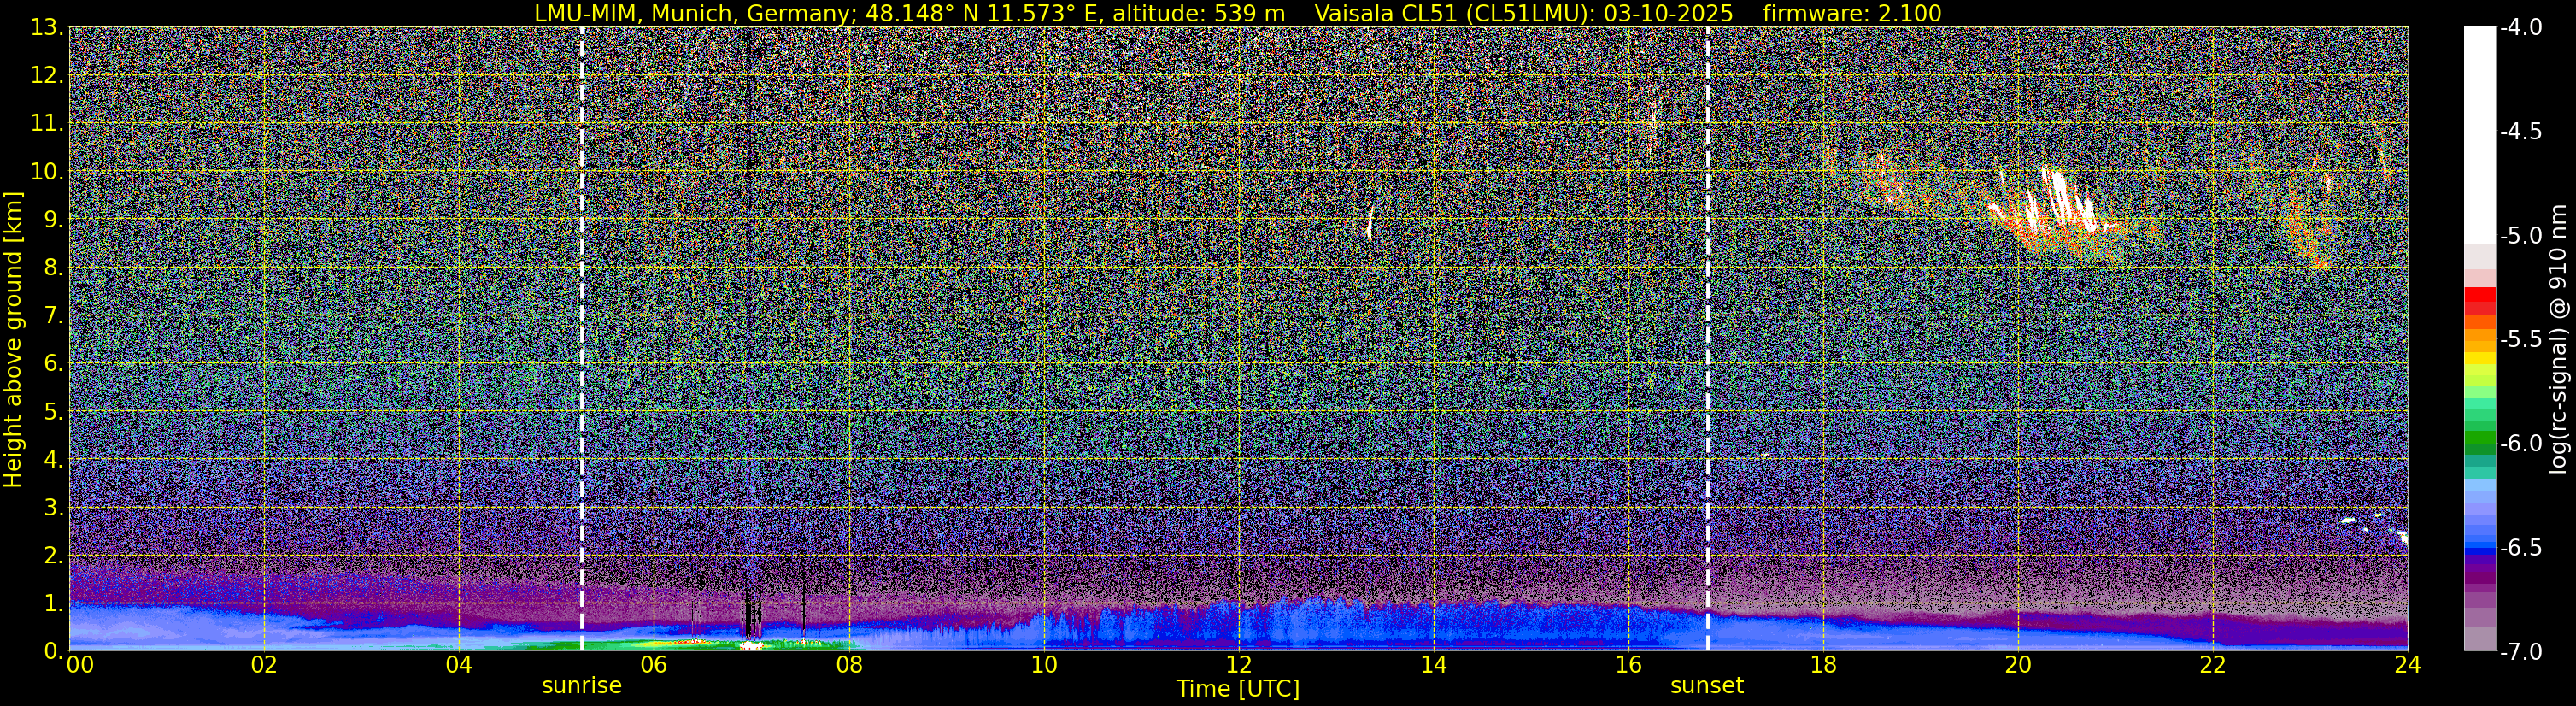Click colorbar tick label "-7.0"
The image size is (2576, 706).
(x=2520, y=651)
